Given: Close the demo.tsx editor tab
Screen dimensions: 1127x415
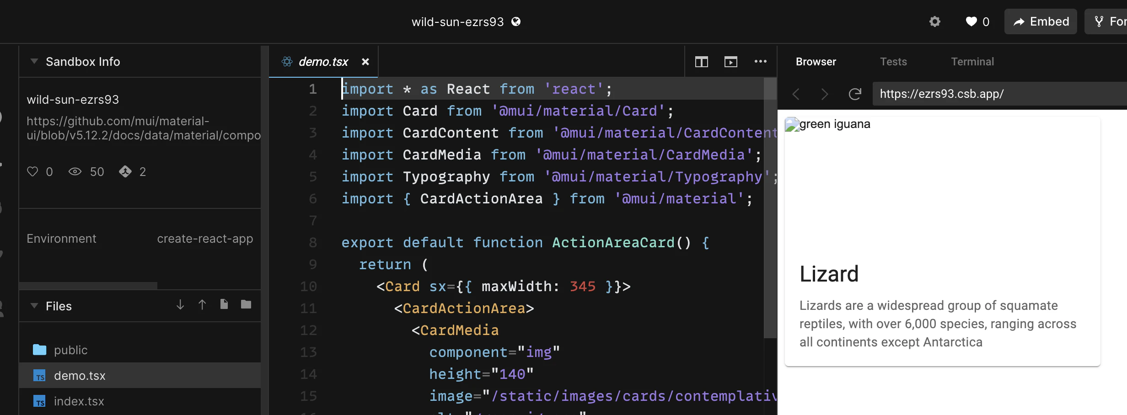Looking at the screenshot, I should click(365, 61).
